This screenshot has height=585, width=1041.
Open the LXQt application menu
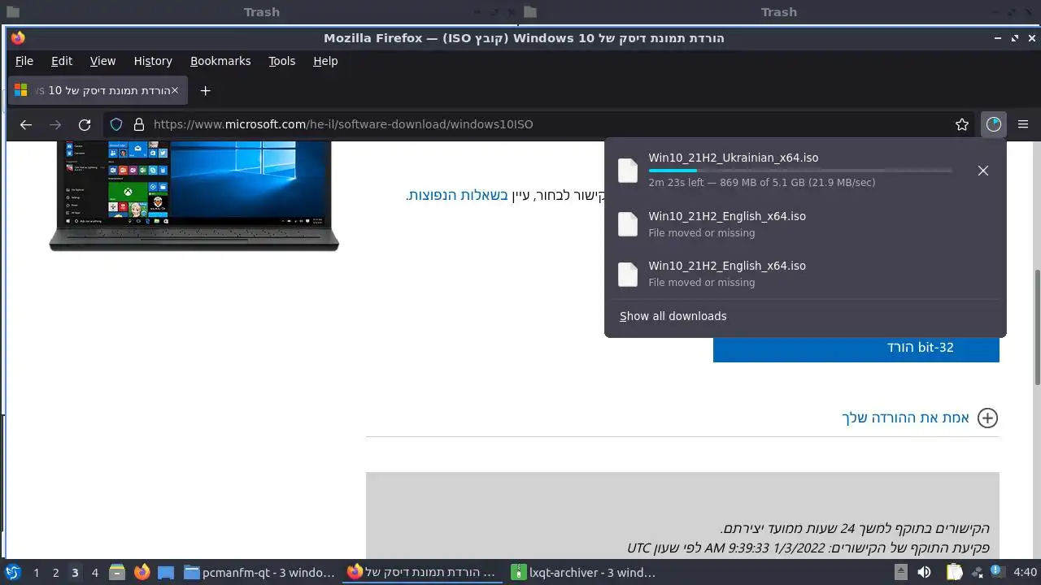13,573
